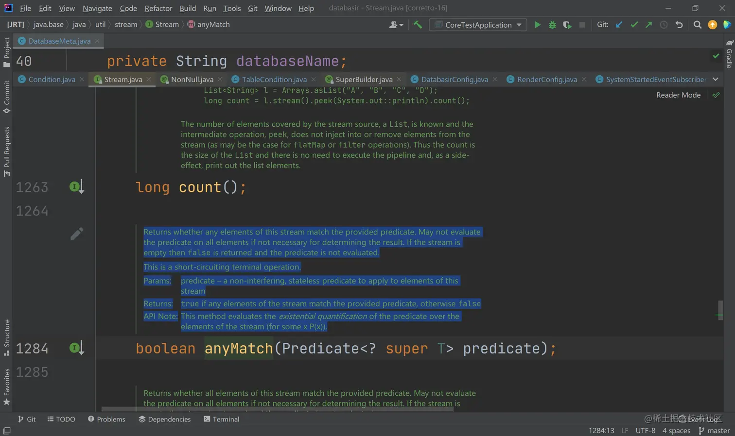This screenshot has width=735, height=436.
Task: Open the user/code-with-me icon dropdown
Action: pyautogui.click(x=396, y=25)
